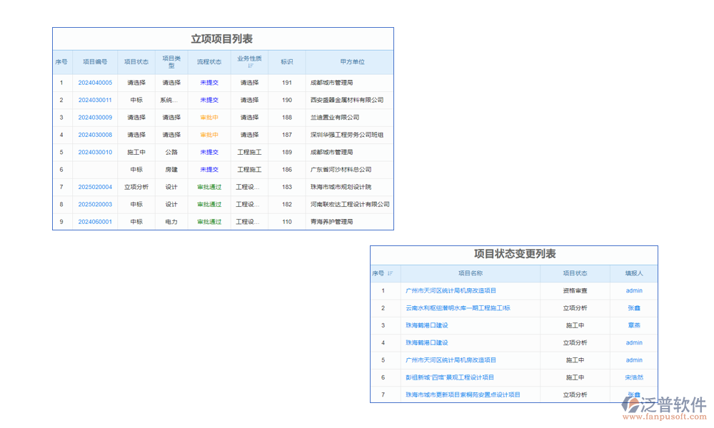This screenshot has width=714, height=428.
Task: Click the sort icon in 业务性质 column header
Action: click(250, 66)
